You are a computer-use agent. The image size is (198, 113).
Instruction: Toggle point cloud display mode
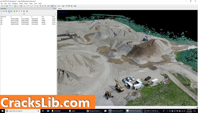tap(48, 6)
